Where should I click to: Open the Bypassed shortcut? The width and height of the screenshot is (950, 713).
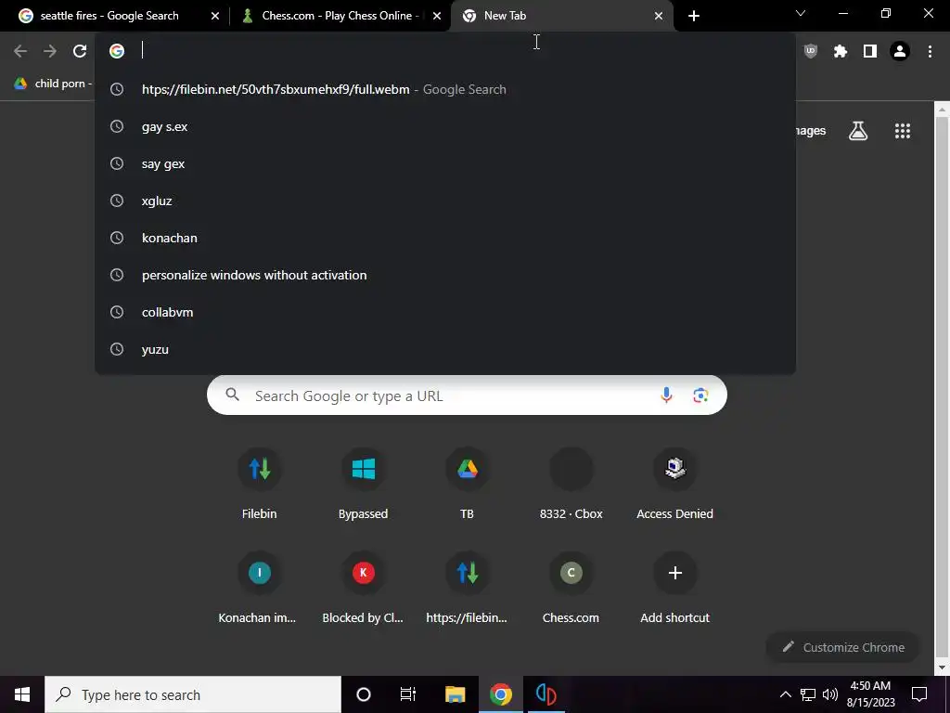[364, 485]
